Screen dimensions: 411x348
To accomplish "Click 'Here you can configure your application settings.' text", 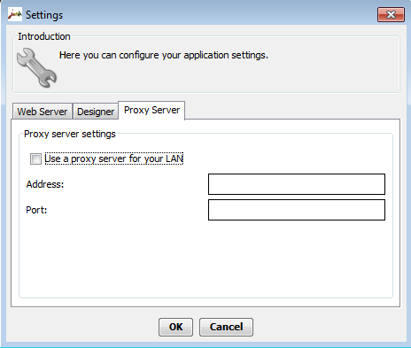I will pyautogui.click(x=164, y=55).
